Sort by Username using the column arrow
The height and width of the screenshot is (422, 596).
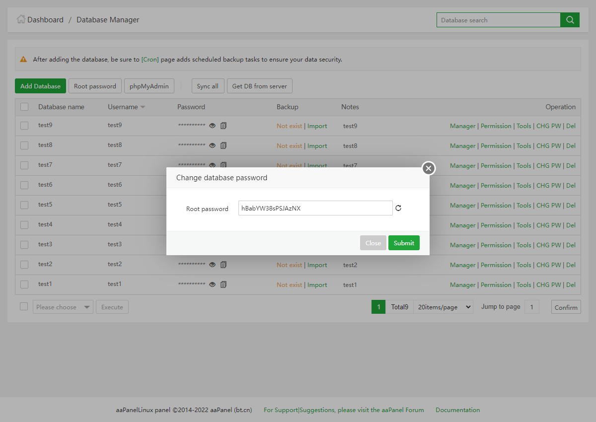[x=143, y=107]
